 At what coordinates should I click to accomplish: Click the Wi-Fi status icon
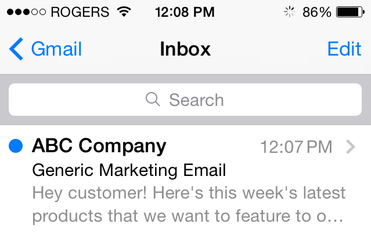coord(124,12)
